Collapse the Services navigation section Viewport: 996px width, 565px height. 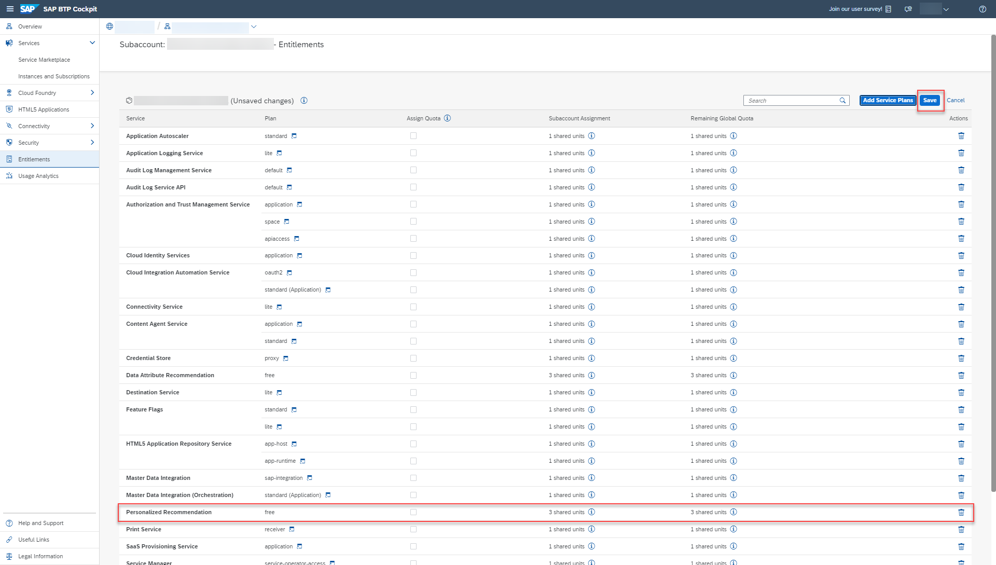point(92,43)
